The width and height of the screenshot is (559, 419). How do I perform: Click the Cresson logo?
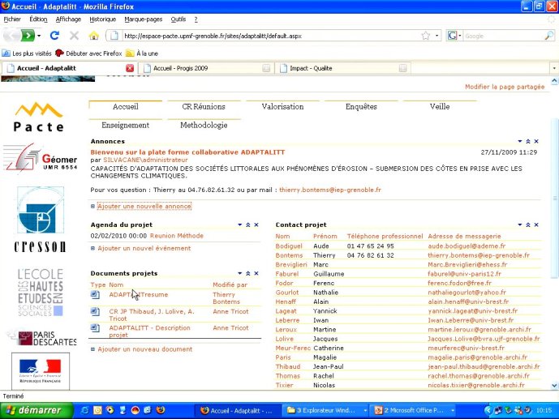click(x=41, y=220)
